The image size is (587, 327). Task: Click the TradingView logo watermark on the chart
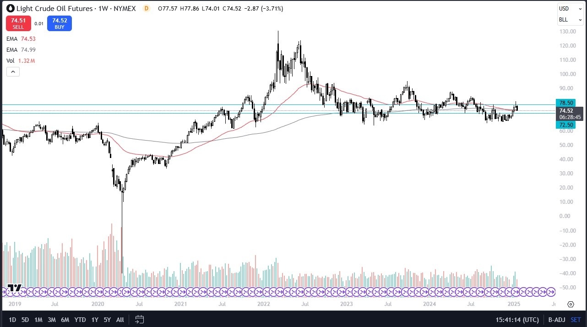(14, 289)
